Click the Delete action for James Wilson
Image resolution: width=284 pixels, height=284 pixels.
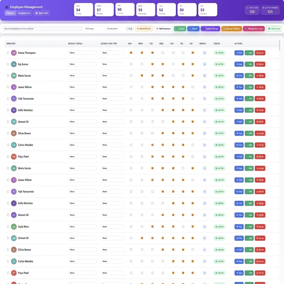pyautogui.click(x=260, y=87)
